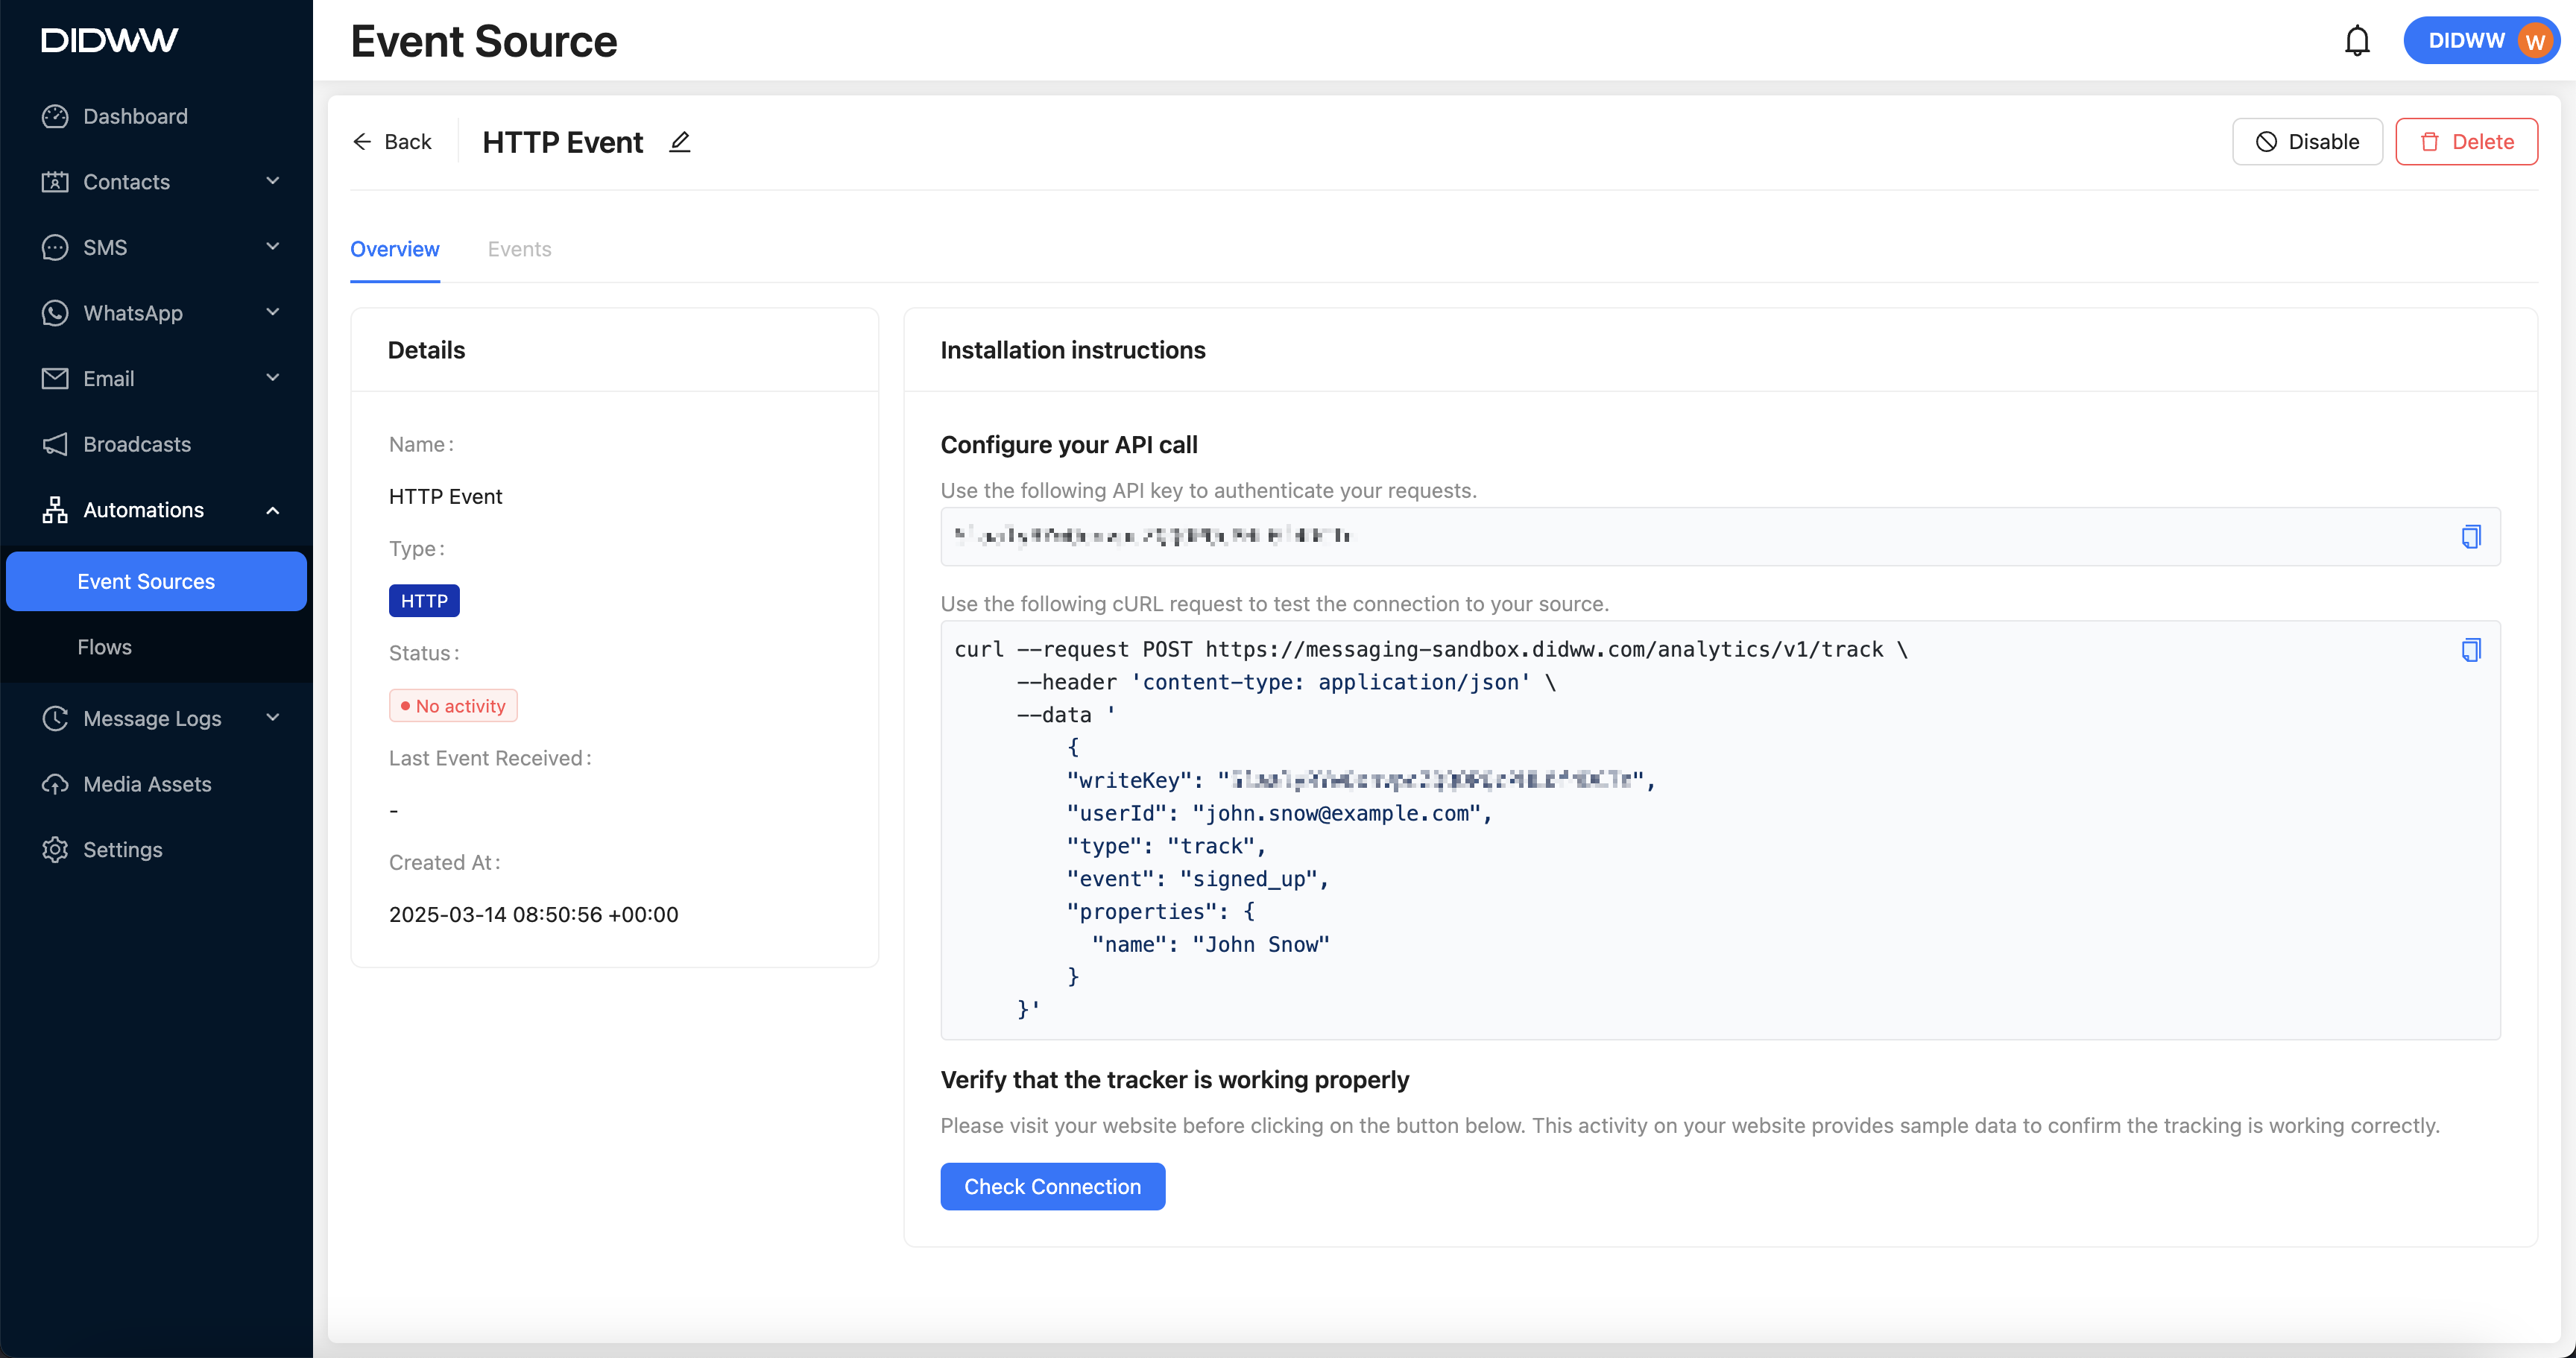Switch to the Events tab

519,249
